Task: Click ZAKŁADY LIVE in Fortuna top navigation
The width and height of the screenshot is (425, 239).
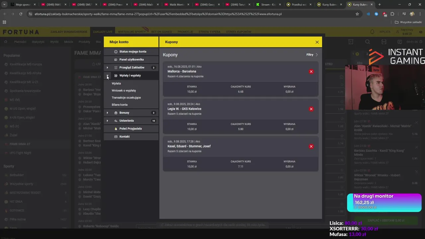Action: [x=103, y=32]
